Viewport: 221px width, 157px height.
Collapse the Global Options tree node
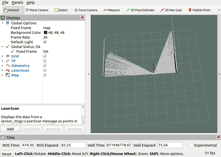(2, 23)
